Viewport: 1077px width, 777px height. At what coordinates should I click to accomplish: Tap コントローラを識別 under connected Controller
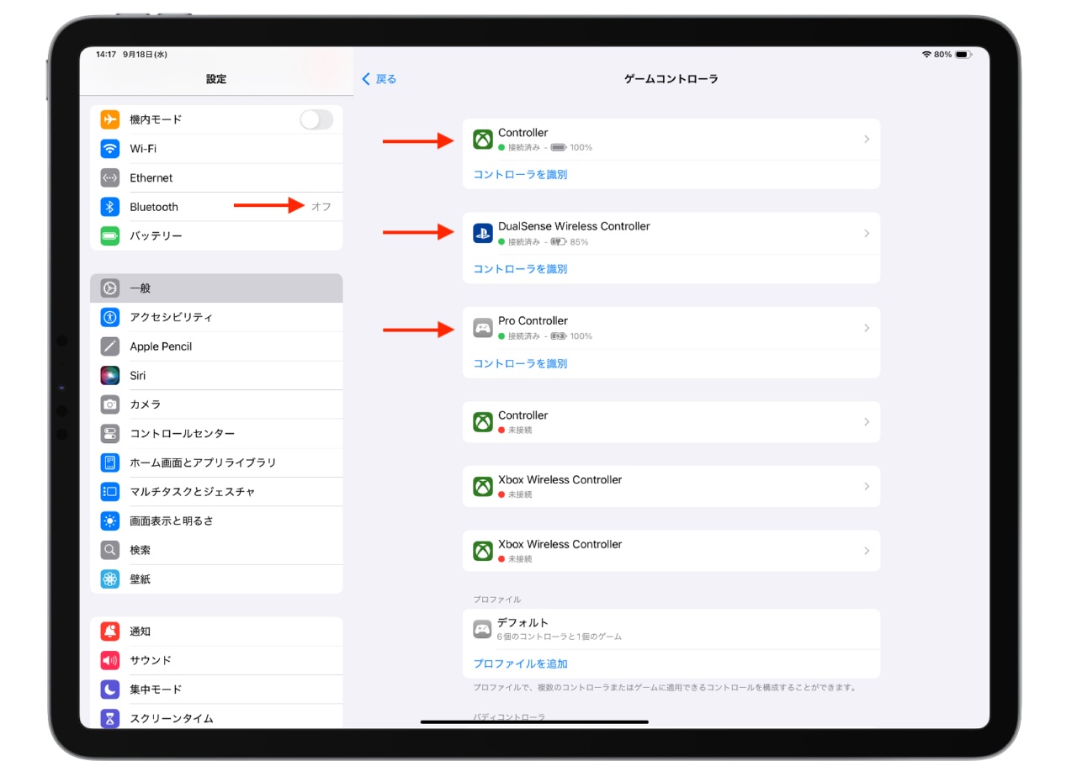[520, 175]
